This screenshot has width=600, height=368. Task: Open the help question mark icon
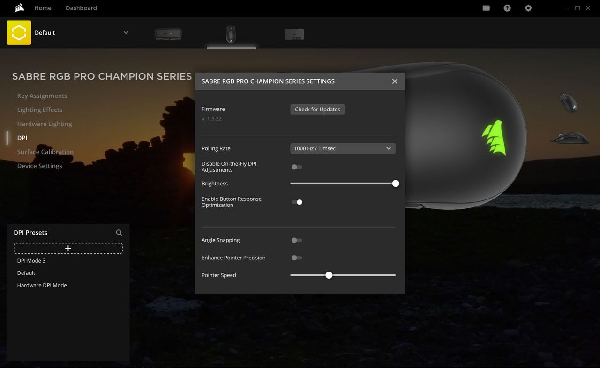(507, 8)
